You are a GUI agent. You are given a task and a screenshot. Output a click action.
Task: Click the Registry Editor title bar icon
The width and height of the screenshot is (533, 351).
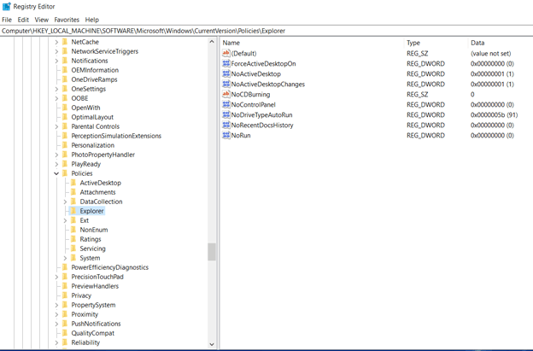click(x=7, y=7)
